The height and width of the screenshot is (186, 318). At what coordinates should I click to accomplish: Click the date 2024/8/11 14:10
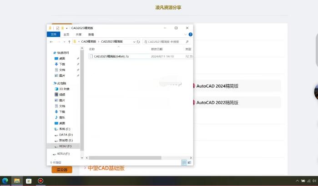(162, 56)
